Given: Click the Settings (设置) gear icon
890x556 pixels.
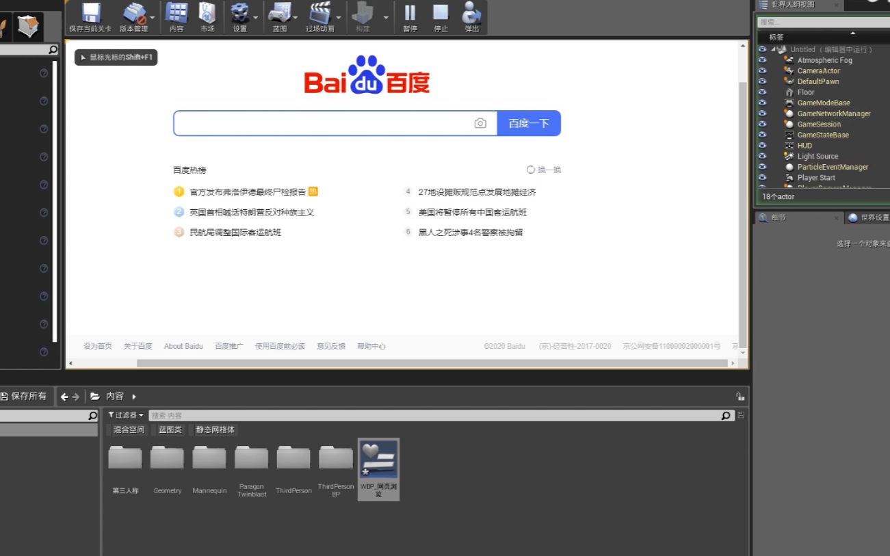Looking at the screenshot, I should 239,13.
